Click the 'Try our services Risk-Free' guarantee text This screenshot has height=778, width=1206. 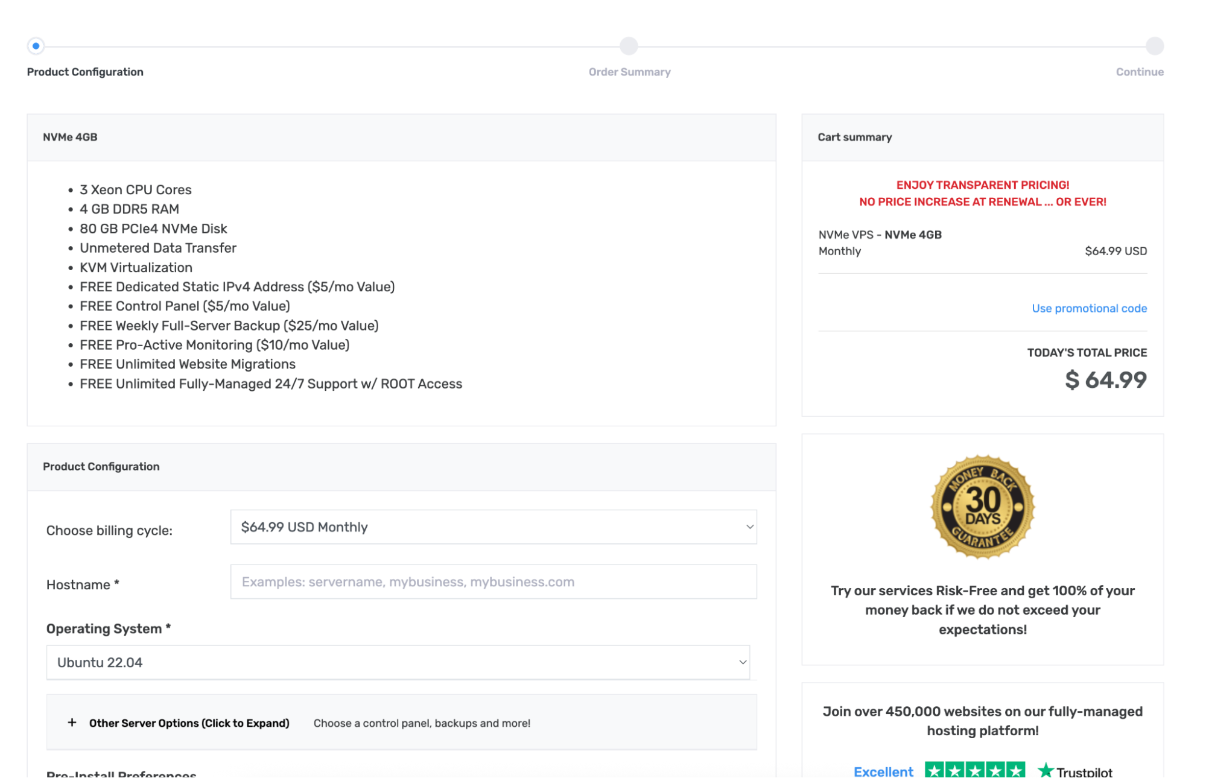pos(983,610)
